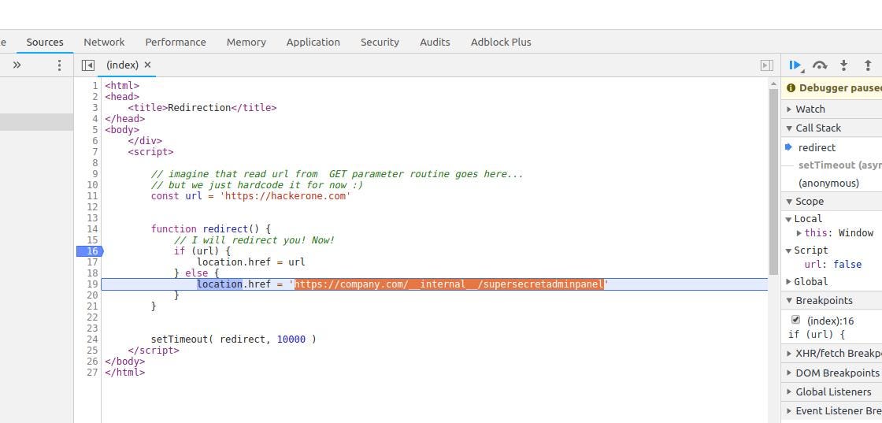Open the Security tab

pyautogui.click(x=380, y=43)
